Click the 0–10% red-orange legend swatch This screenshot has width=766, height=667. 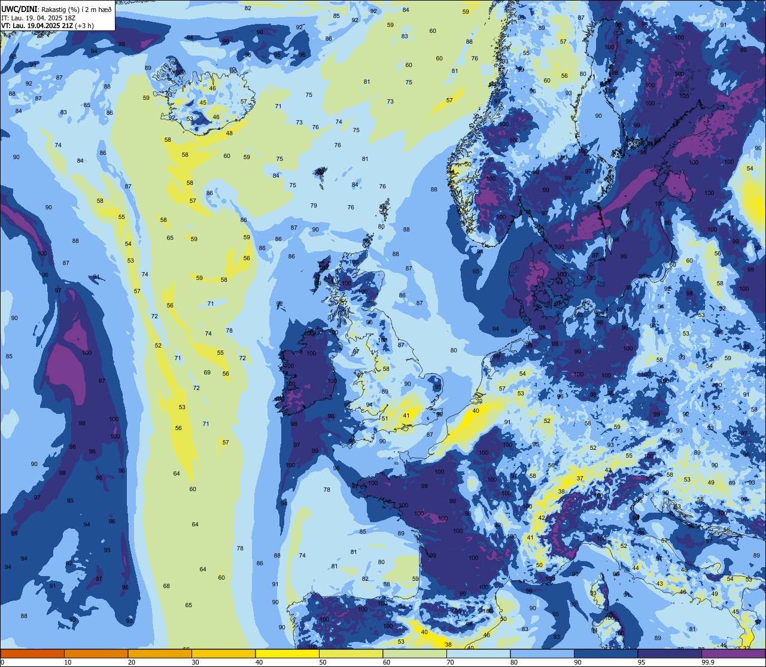(x=32, y=653)
